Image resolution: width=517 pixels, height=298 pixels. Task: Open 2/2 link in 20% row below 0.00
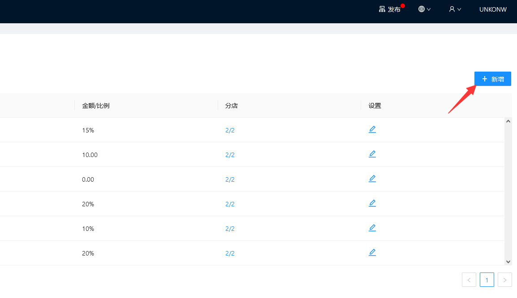tap(230, 204)
